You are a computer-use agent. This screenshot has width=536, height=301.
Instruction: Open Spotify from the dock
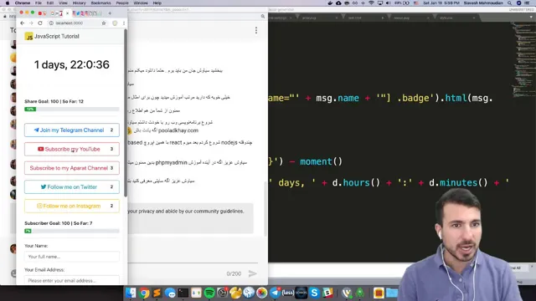(209, 293)
